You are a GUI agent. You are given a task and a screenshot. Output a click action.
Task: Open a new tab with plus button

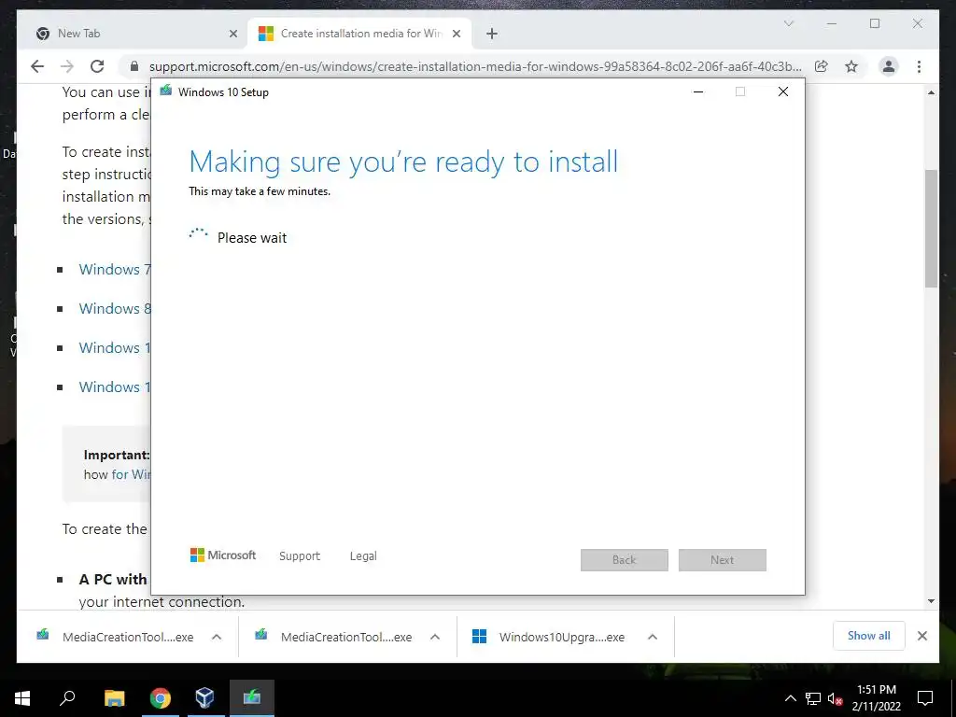(492, 34)
